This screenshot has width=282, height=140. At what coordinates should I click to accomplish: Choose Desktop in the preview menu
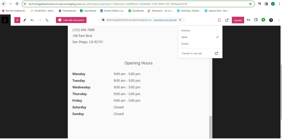click(x=200, y=31)
